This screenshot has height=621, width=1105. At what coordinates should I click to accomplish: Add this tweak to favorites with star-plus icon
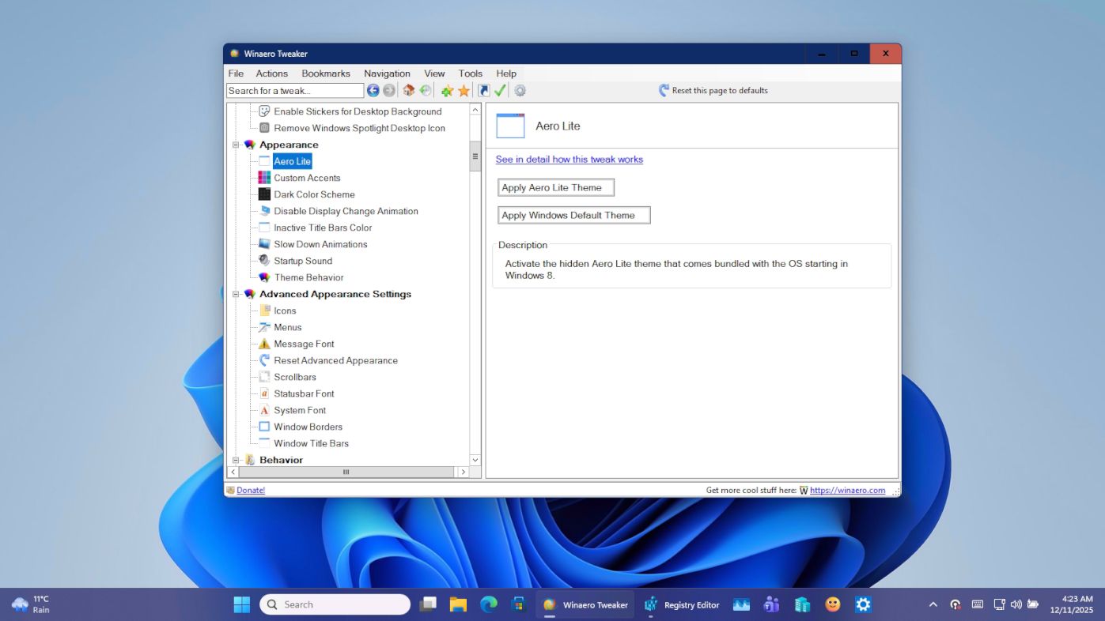click(x=447, y=90)
